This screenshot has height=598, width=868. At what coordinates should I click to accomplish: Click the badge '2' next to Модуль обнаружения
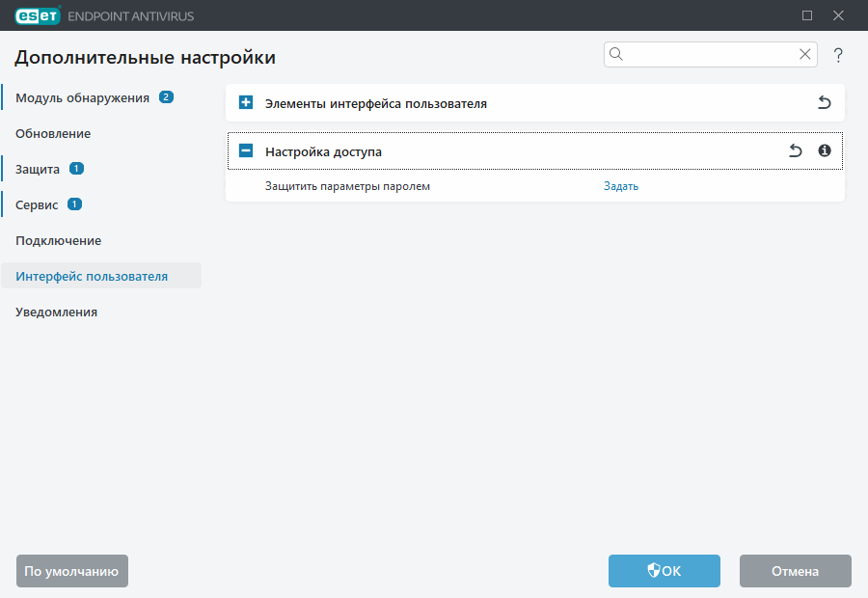166,97
